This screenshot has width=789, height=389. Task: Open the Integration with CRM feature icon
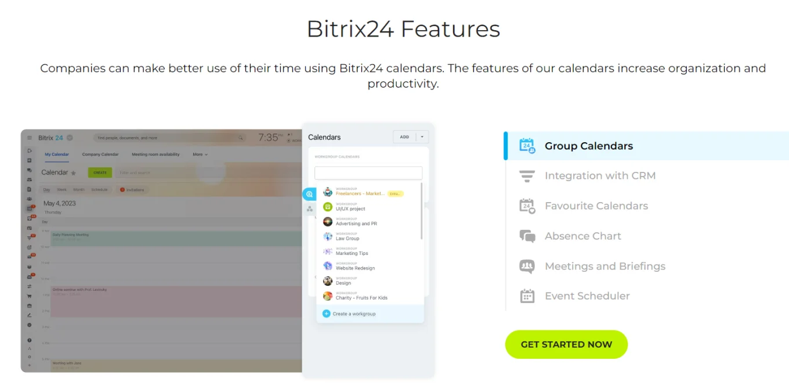[527, 176]
